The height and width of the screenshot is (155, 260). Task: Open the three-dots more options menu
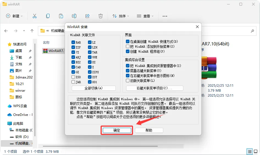(165, 16)
